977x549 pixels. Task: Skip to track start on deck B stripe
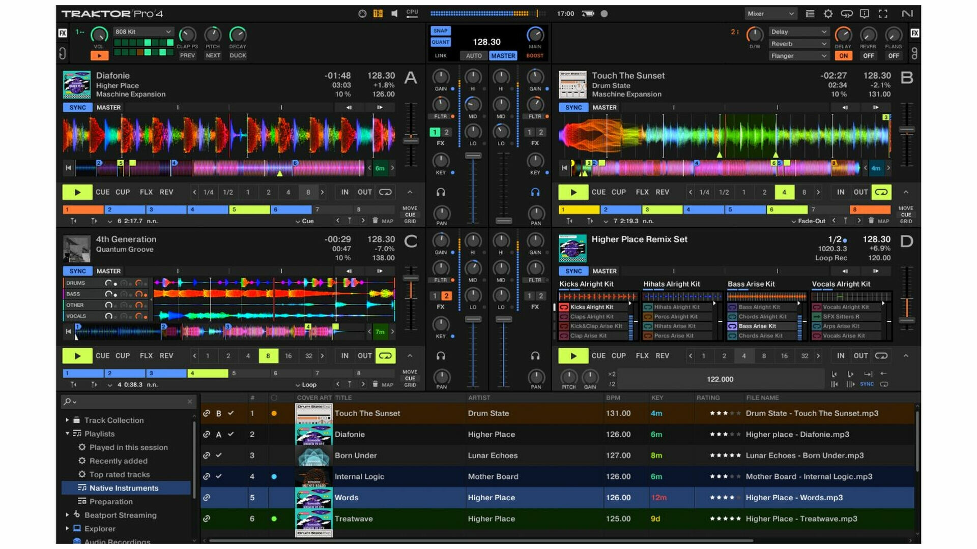564,168
